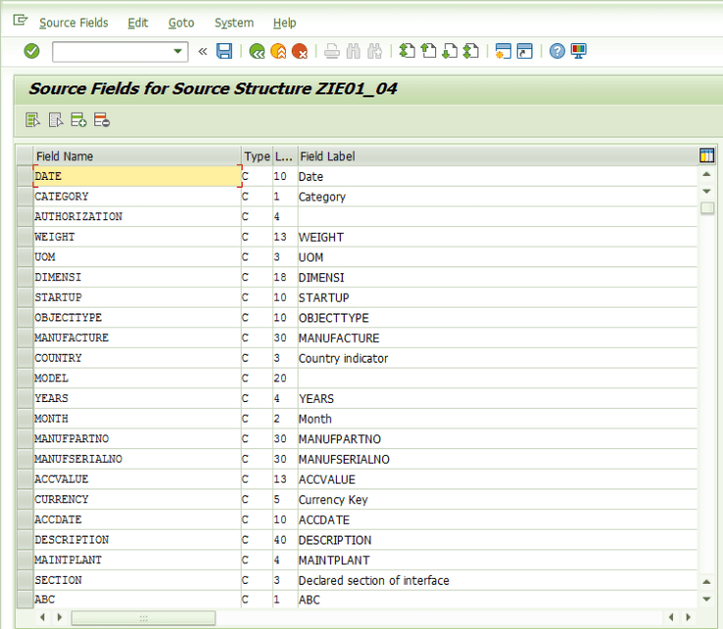Viewport: 723px width, 629px height.
Task: Open the Source Fields menu
Action: [x=74, y=23]
